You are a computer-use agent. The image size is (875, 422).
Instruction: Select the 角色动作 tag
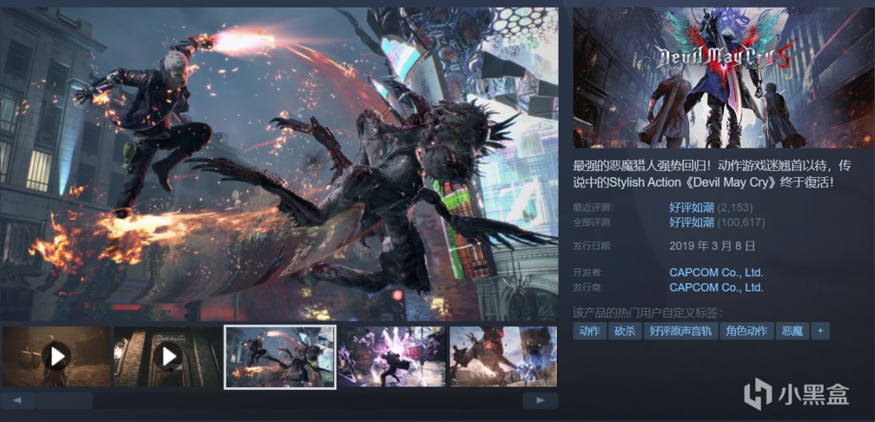[746, 331]
